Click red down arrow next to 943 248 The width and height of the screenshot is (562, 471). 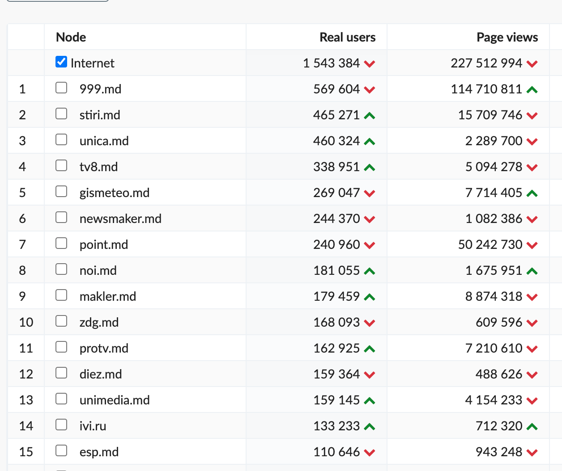click(532, 453)
